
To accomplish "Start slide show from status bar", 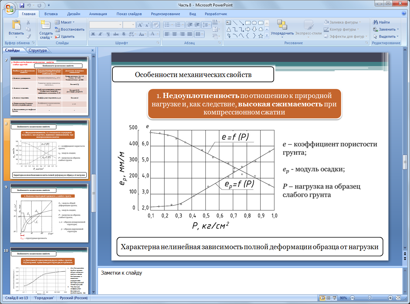I will tap(335, 298).
